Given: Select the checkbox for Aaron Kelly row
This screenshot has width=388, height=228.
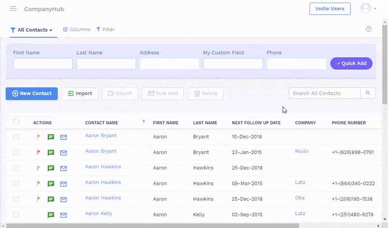Looking at the screenshot, I should click(x=16, y=214).
